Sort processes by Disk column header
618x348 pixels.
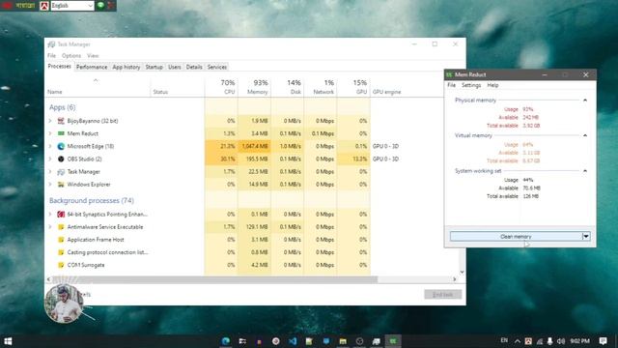click(x=288, y=87)
